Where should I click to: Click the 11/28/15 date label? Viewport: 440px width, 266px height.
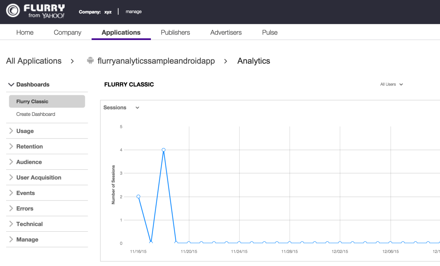[x=289, y=252]
